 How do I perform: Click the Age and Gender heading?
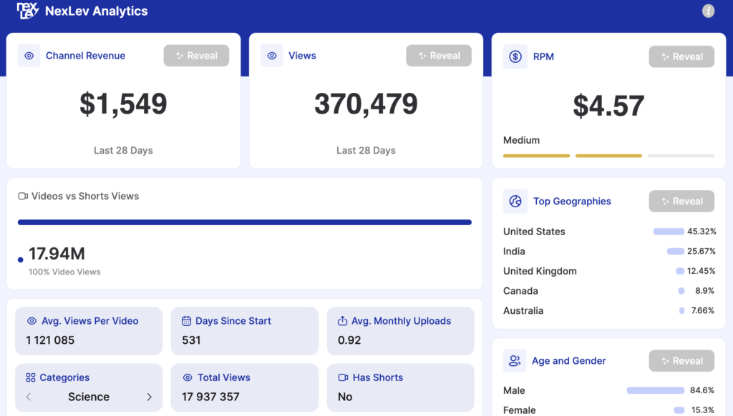click(569, 361)
